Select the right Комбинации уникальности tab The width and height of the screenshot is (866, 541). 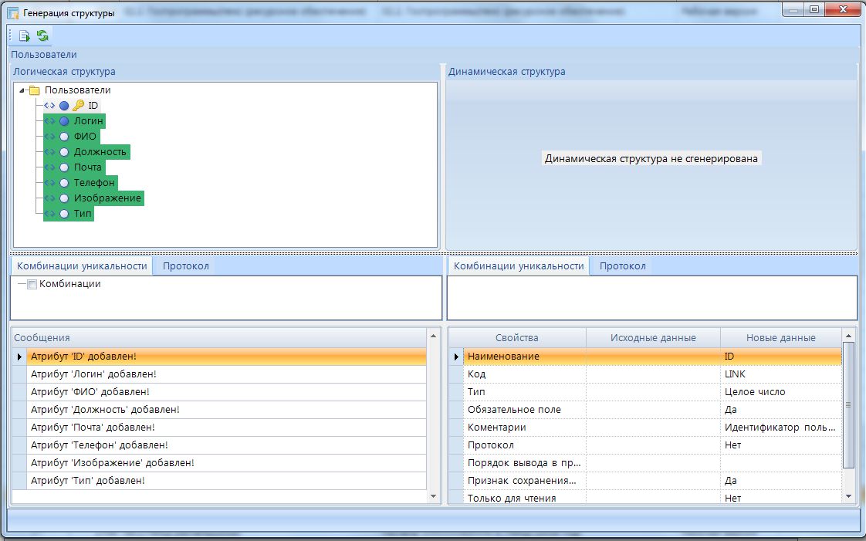tap(518, 266)
